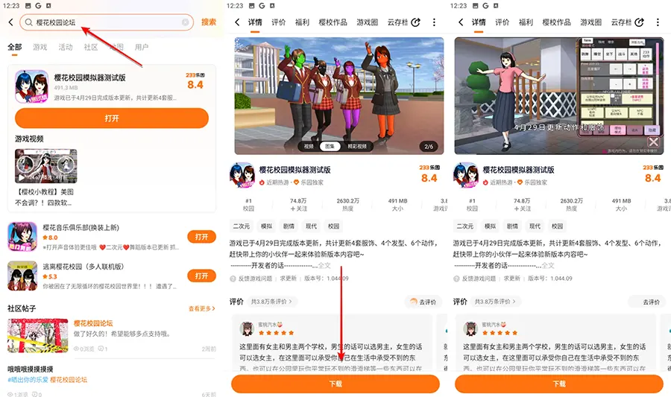Play the 樱校小教程 game video thumbnail
Image resolution: width=671 pixels, height=397 pixels.
pyautogui.click(x=45, y=166)
